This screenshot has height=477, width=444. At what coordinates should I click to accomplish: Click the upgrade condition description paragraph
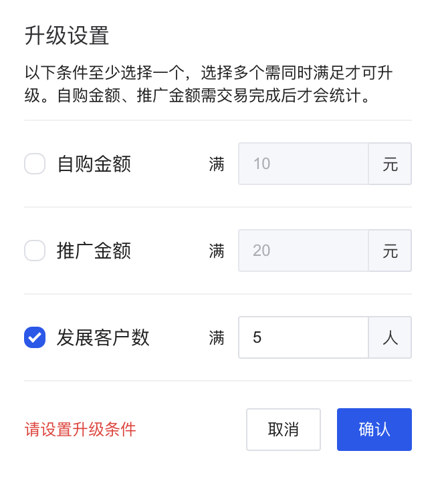(x=209, y=84)
